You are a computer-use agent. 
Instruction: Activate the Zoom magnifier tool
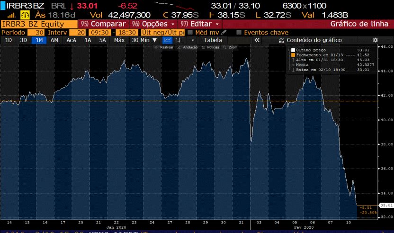point(230,47)
